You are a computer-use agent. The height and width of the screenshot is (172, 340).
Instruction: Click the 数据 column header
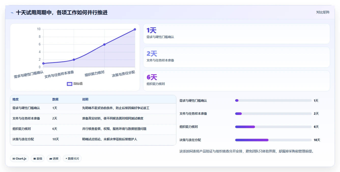(55, 99)
